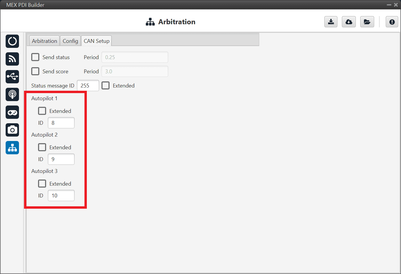Click the Autopilot 3 label
The width and height of the screenshot is (401, 274).
44,171
